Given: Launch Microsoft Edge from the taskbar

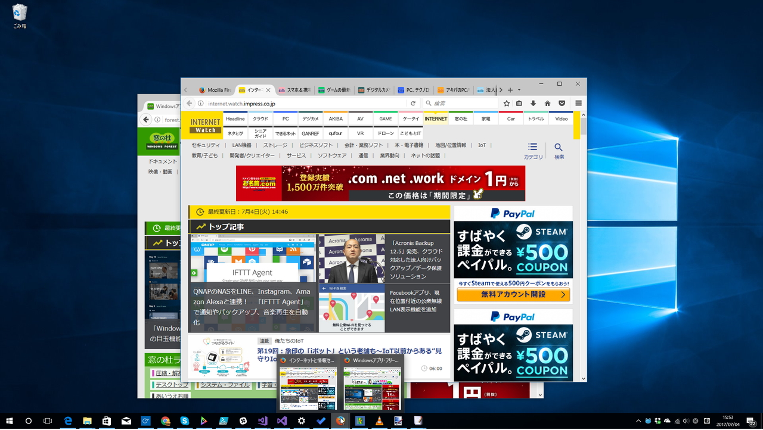Looking at the screenshot, I should pyautogui.click(x=68, y=421).
